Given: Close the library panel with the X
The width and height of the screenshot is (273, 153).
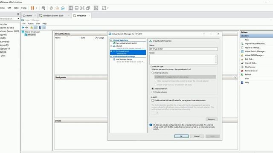Looking at the screenshot, I should pyautogui.click(x=18, y=14).
